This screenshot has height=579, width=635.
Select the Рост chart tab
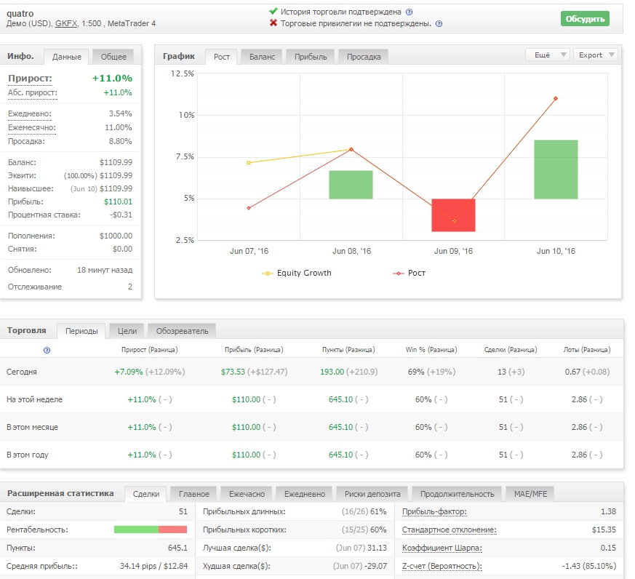tap(222, 57)
